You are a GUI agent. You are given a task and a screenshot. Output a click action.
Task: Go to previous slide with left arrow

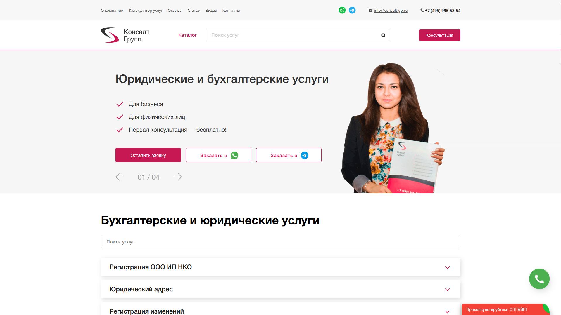120,177
